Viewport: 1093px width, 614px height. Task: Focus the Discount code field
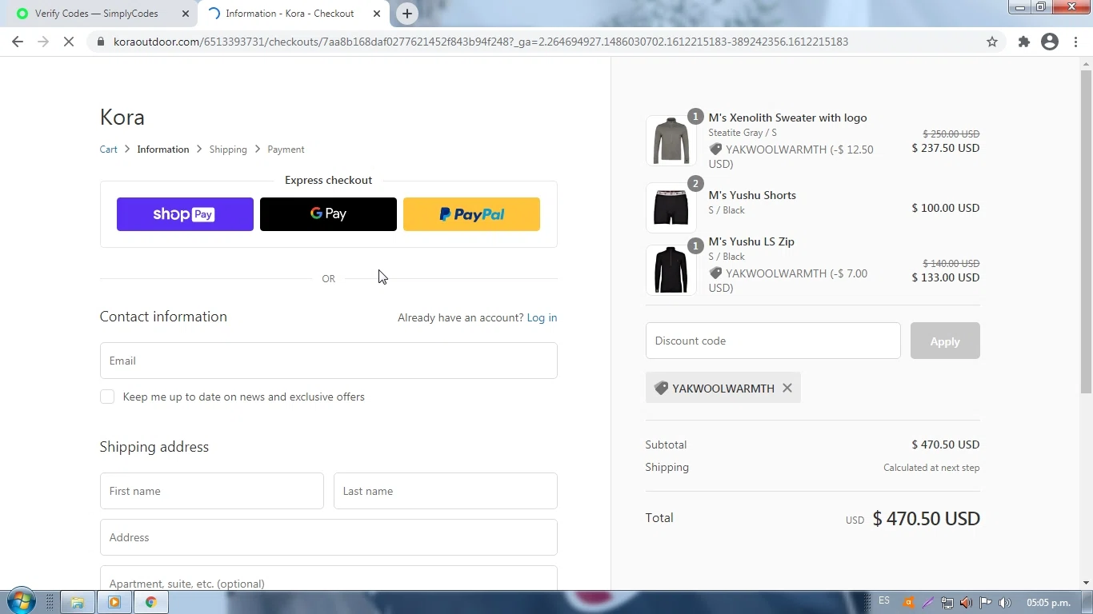(773, 341)
